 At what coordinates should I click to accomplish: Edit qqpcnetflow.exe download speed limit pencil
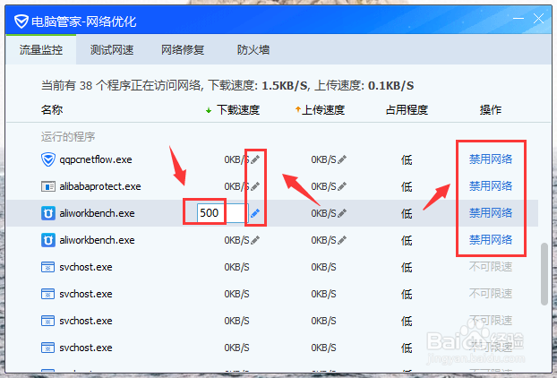click(255, 159)
